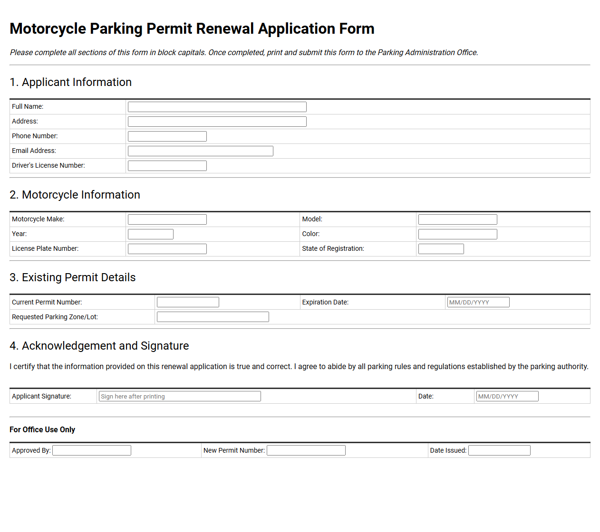Viewport: 600px width, 532px height.
Task: Click the '2. Motorcycle Information' heading
Action: click(x=75, y=195)
